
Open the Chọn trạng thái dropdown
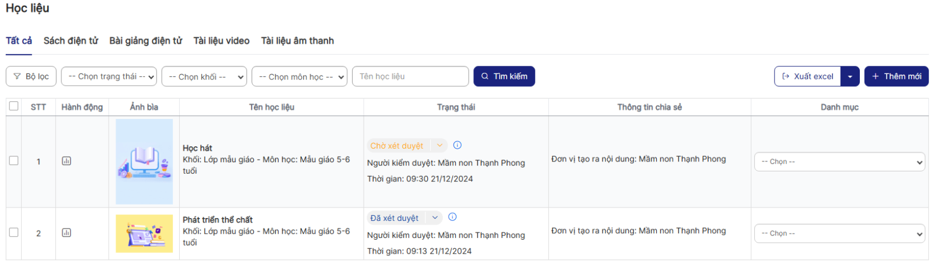coord(109,76)
